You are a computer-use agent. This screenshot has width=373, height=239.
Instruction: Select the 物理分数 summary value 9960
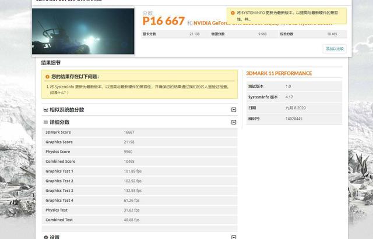[262, 34]
